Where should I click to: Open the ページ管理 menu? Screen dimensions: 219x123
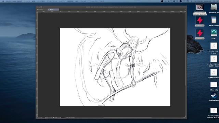[41, 1]
